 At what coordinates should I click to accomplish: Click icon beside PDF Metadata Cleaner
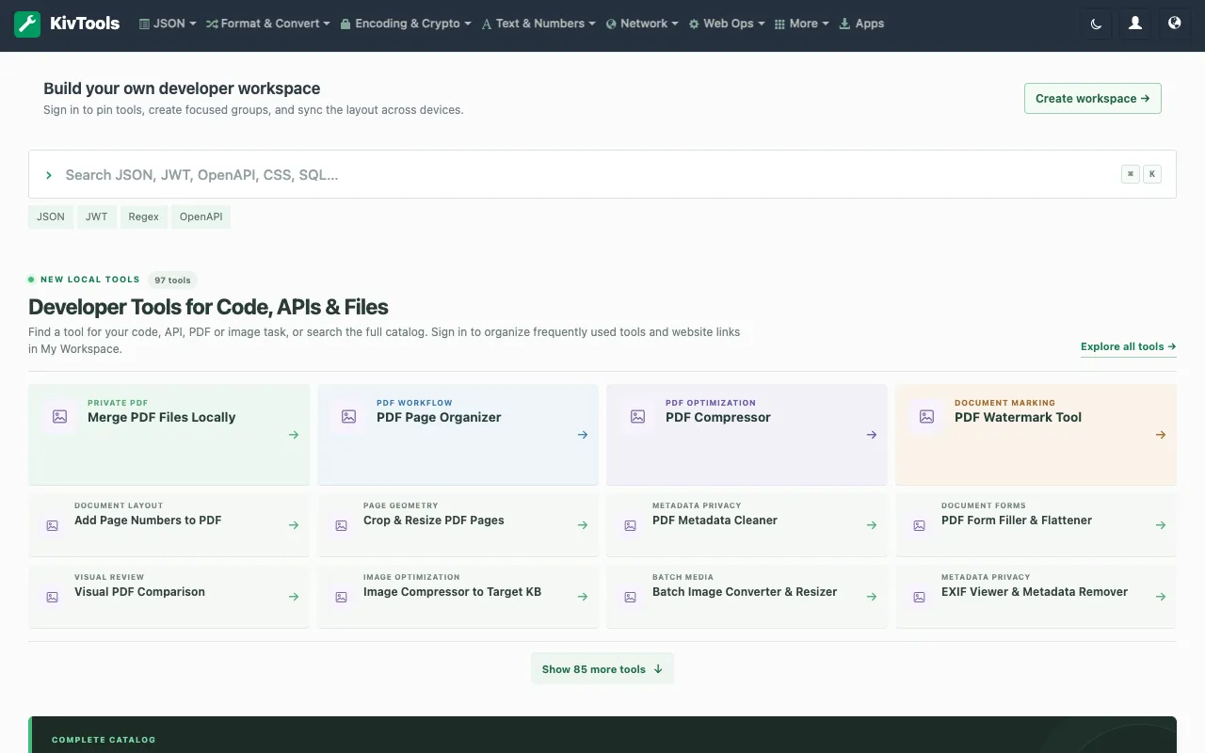click(631, 525)
